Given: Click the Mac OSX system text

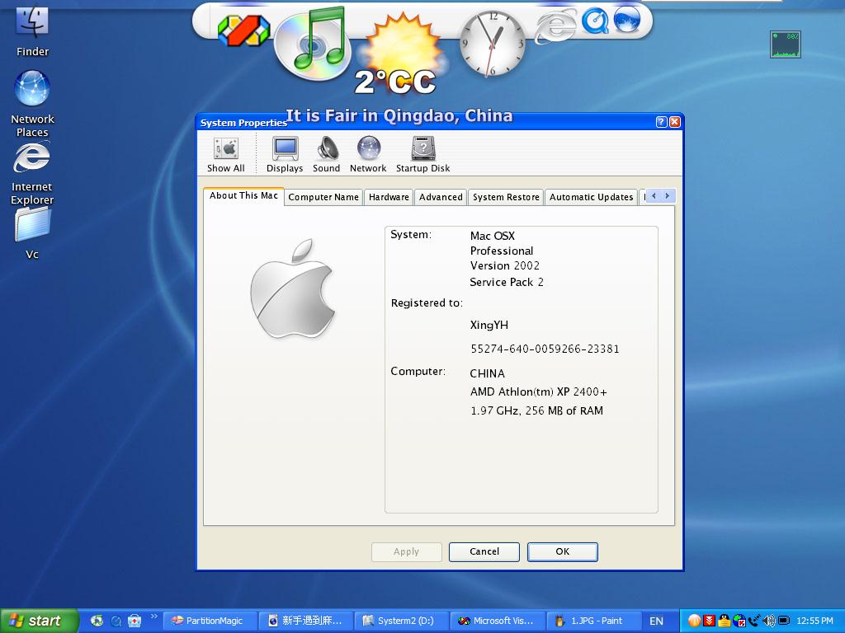Looking at the screenshot, I should pos(492,236).
